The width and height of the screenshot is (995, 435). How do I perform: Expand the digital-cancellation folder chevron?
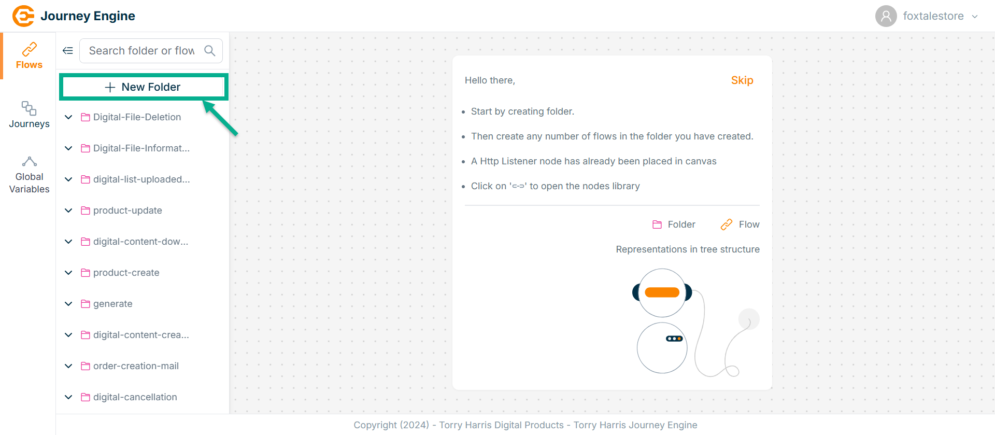pos(68,397)
